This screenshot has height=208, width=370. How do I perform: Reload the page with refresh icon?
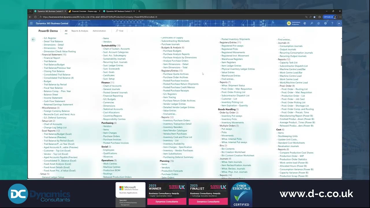35,17
